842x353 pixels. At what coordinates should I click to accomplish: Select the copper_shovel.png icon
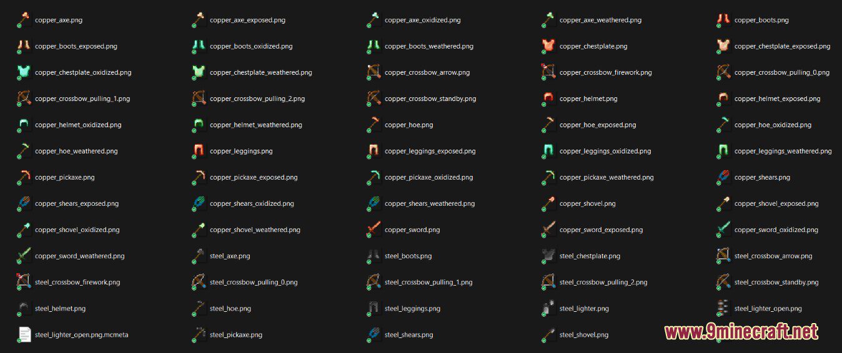pyautogui.click(x=548, y=203)
